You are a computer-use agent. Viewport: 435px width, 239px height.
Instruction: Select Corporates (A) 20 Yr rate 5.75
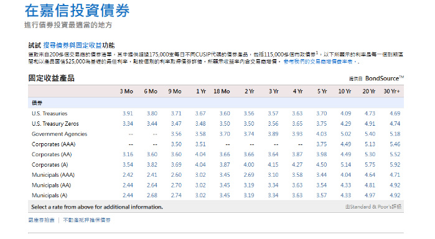(x=370, y=164)
